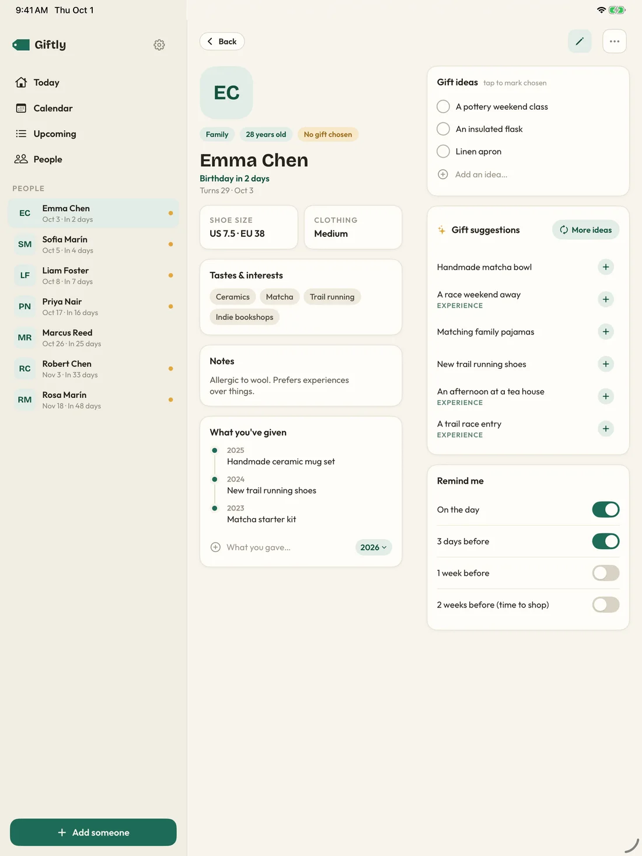Viewport: 642px width, 856px height.
Task: Click the 28 years old tag
Action: [x=266, y=134]
